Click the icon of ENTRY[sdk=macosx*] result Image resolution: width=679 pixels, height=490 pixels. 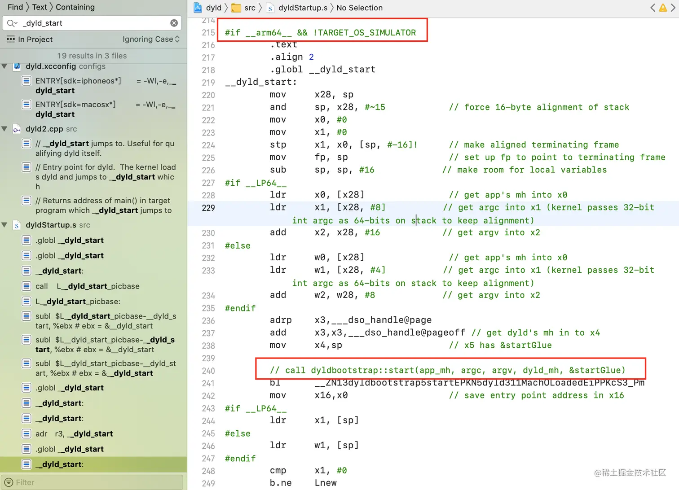[26, 105]
